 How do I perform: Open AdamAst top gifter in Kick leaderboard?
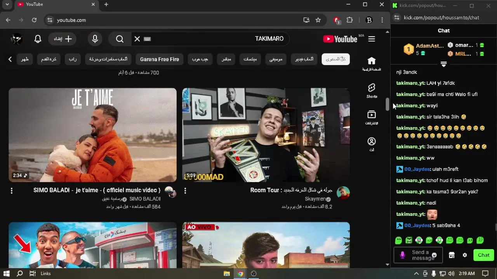[429, 46]
